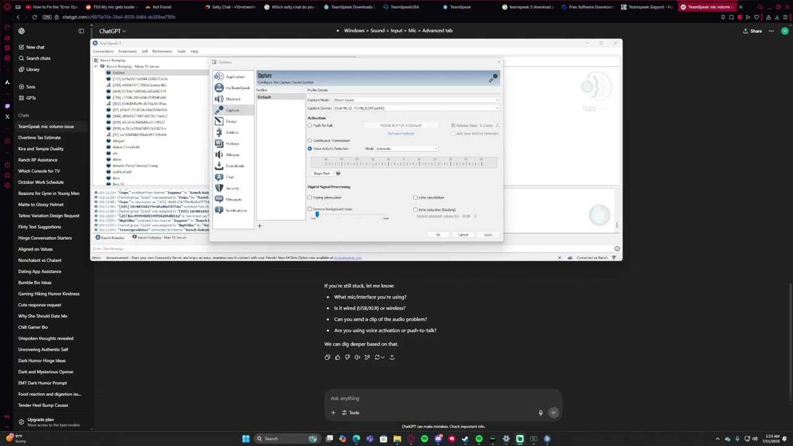793x446 pixels.
Task: Click the Set more hotkeys link
Action: point(401,134)
